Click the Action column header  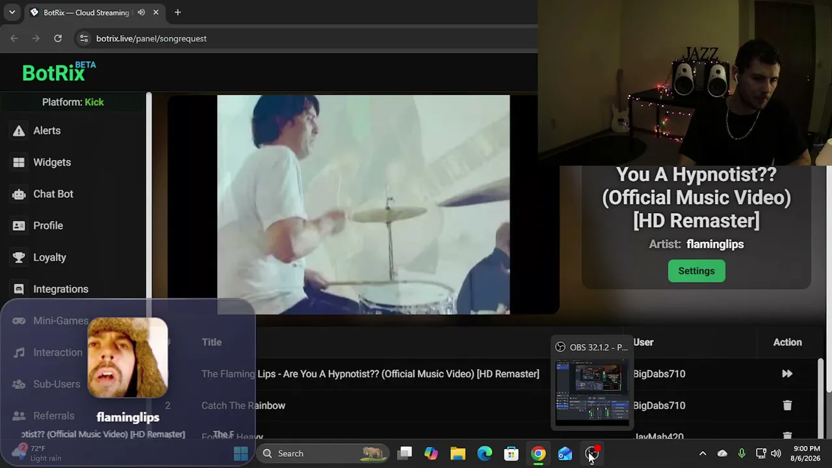click(787, 343)
